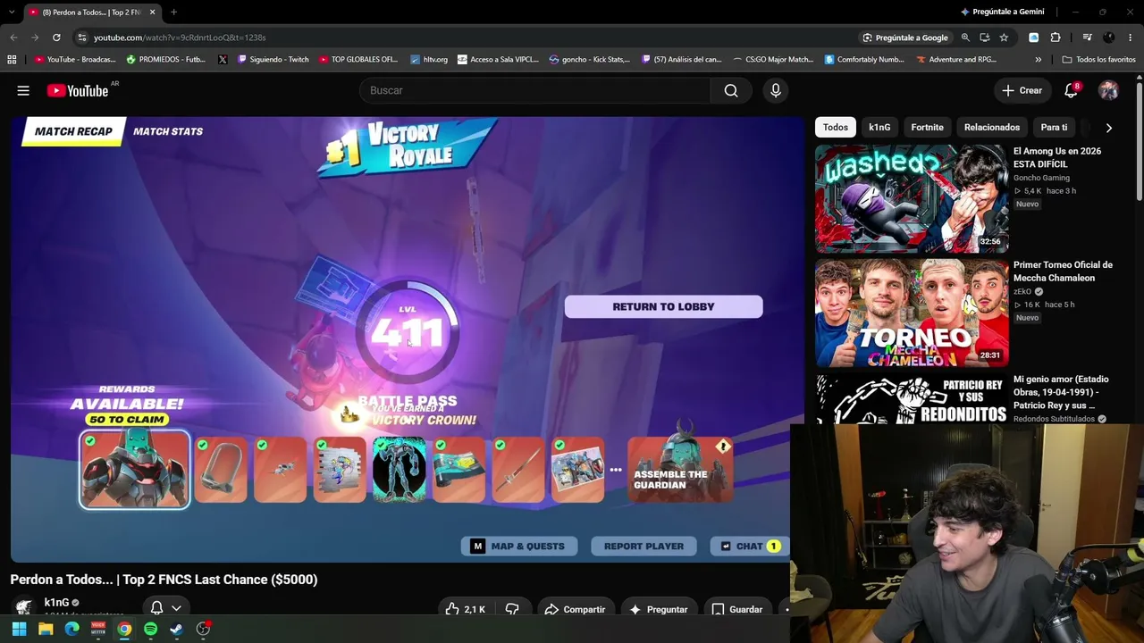Click CHAT button in video
This screenshot has height=643, width=1144.
click(750, 546)
